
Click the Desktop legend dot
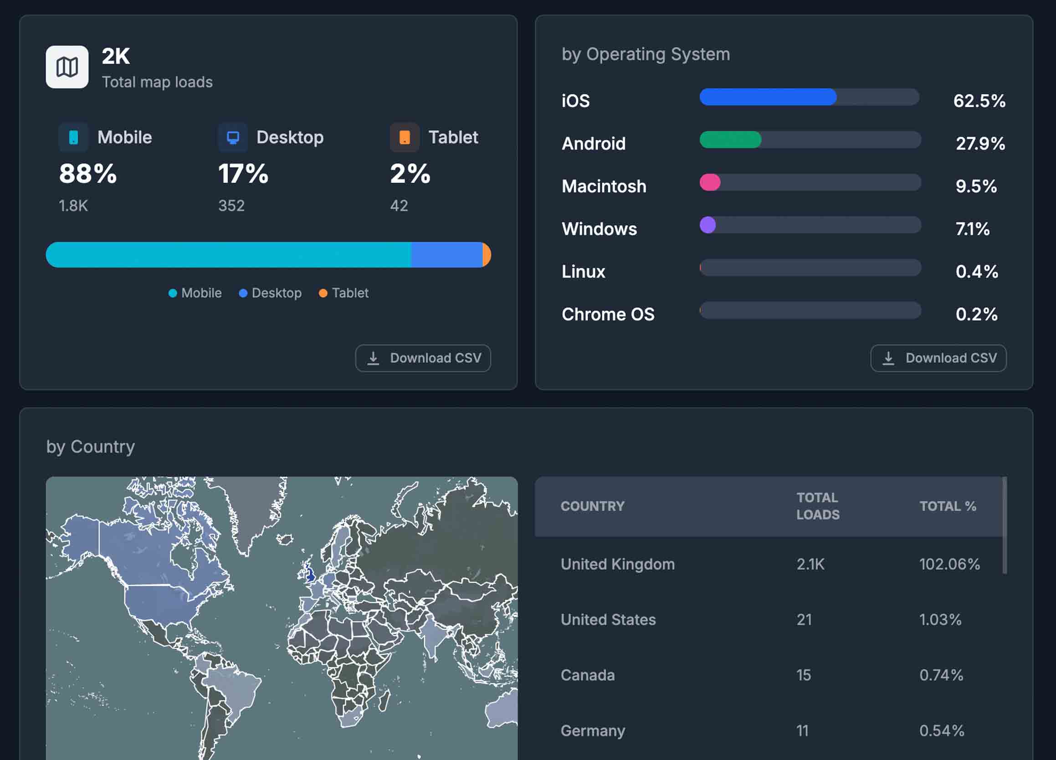tap(243, 293)
